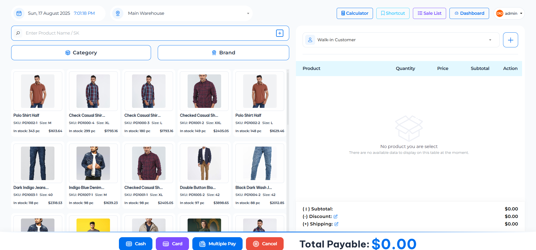This screenshot has width=536, height=250.
Task: Click the calendar icon beside the date
Action: click(x=19, y=13)
